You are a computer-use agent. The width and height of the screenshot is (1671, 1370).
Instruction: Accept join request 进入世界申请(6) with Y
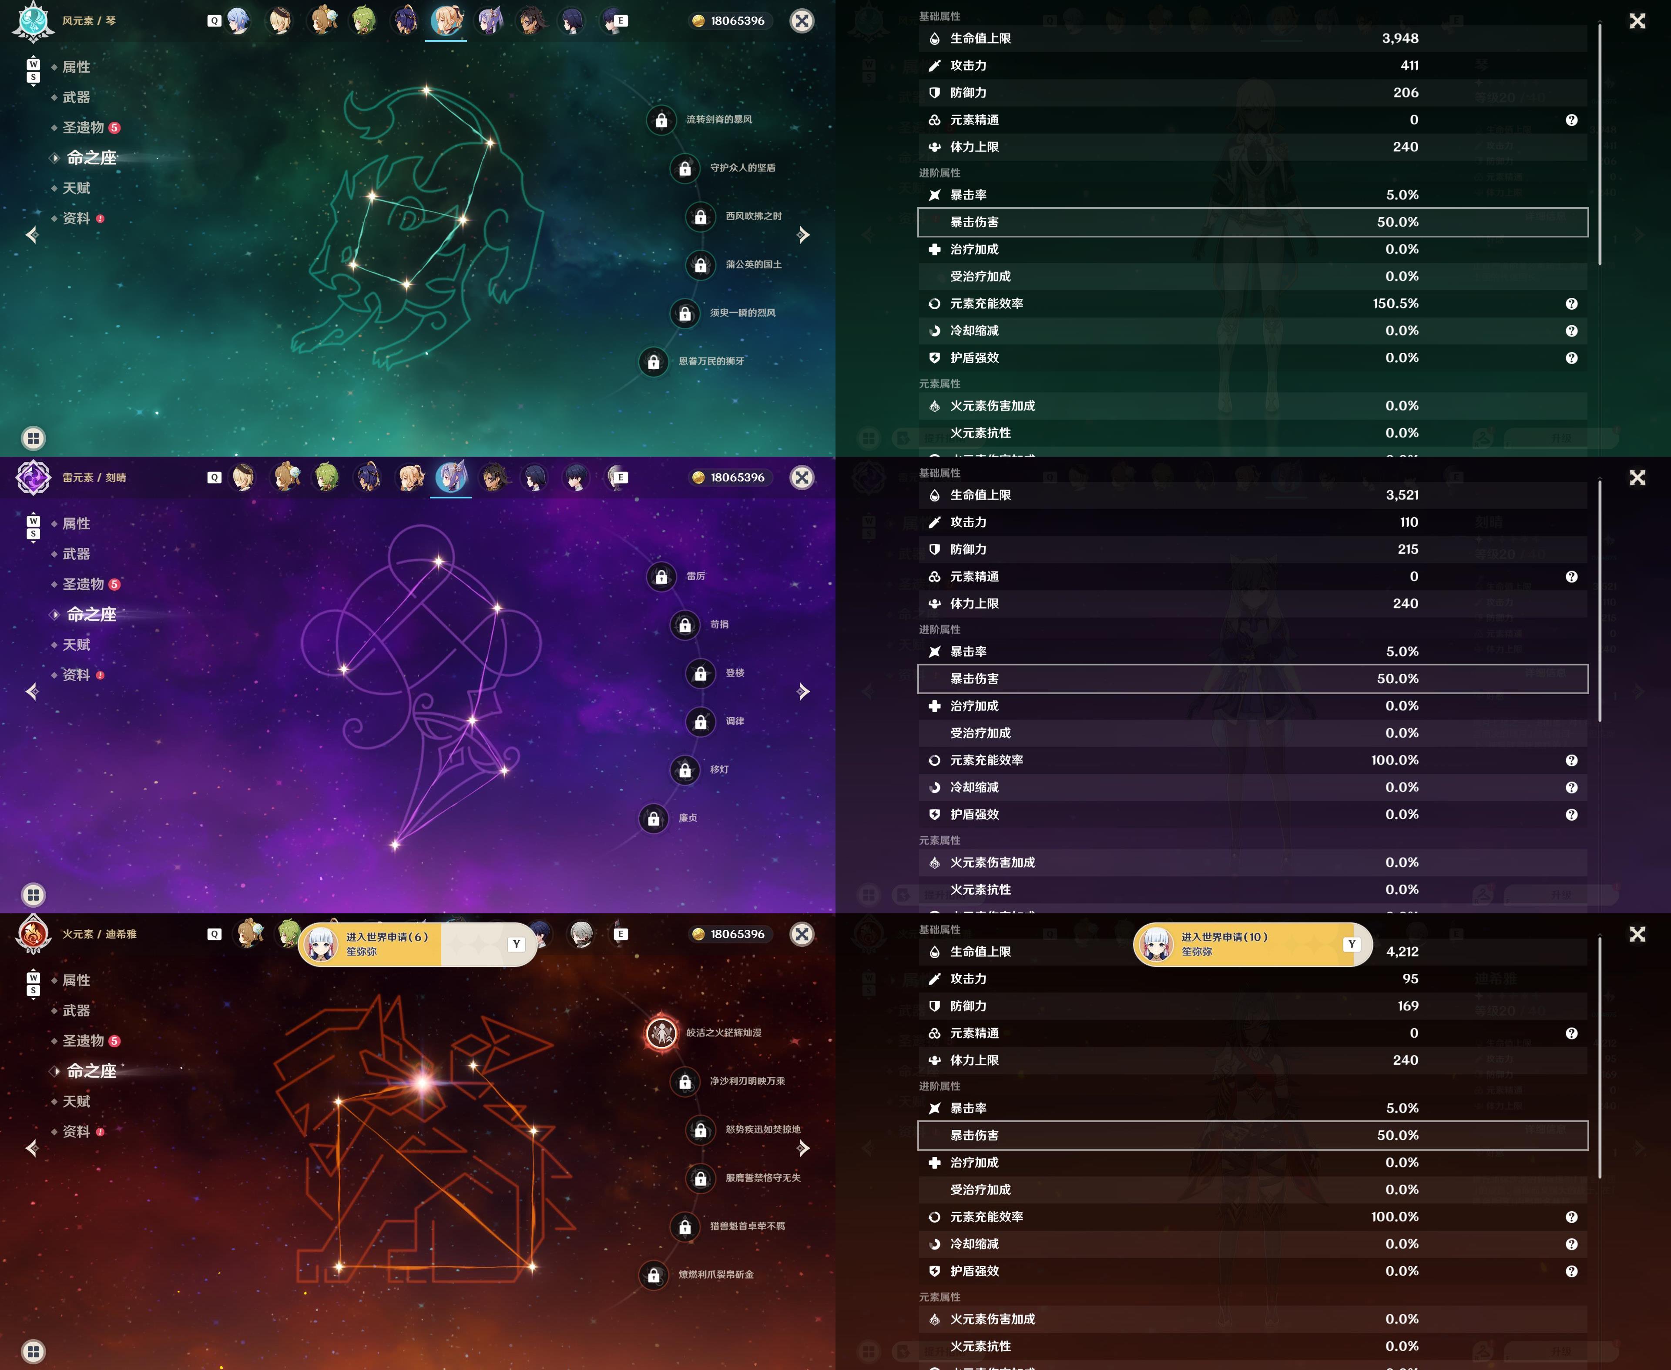[x=517, y=944]
